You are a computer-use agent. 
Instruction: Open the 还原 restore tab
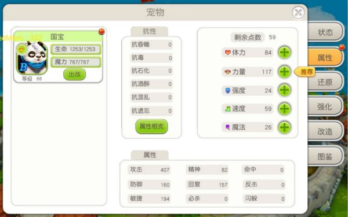(325, 82)
